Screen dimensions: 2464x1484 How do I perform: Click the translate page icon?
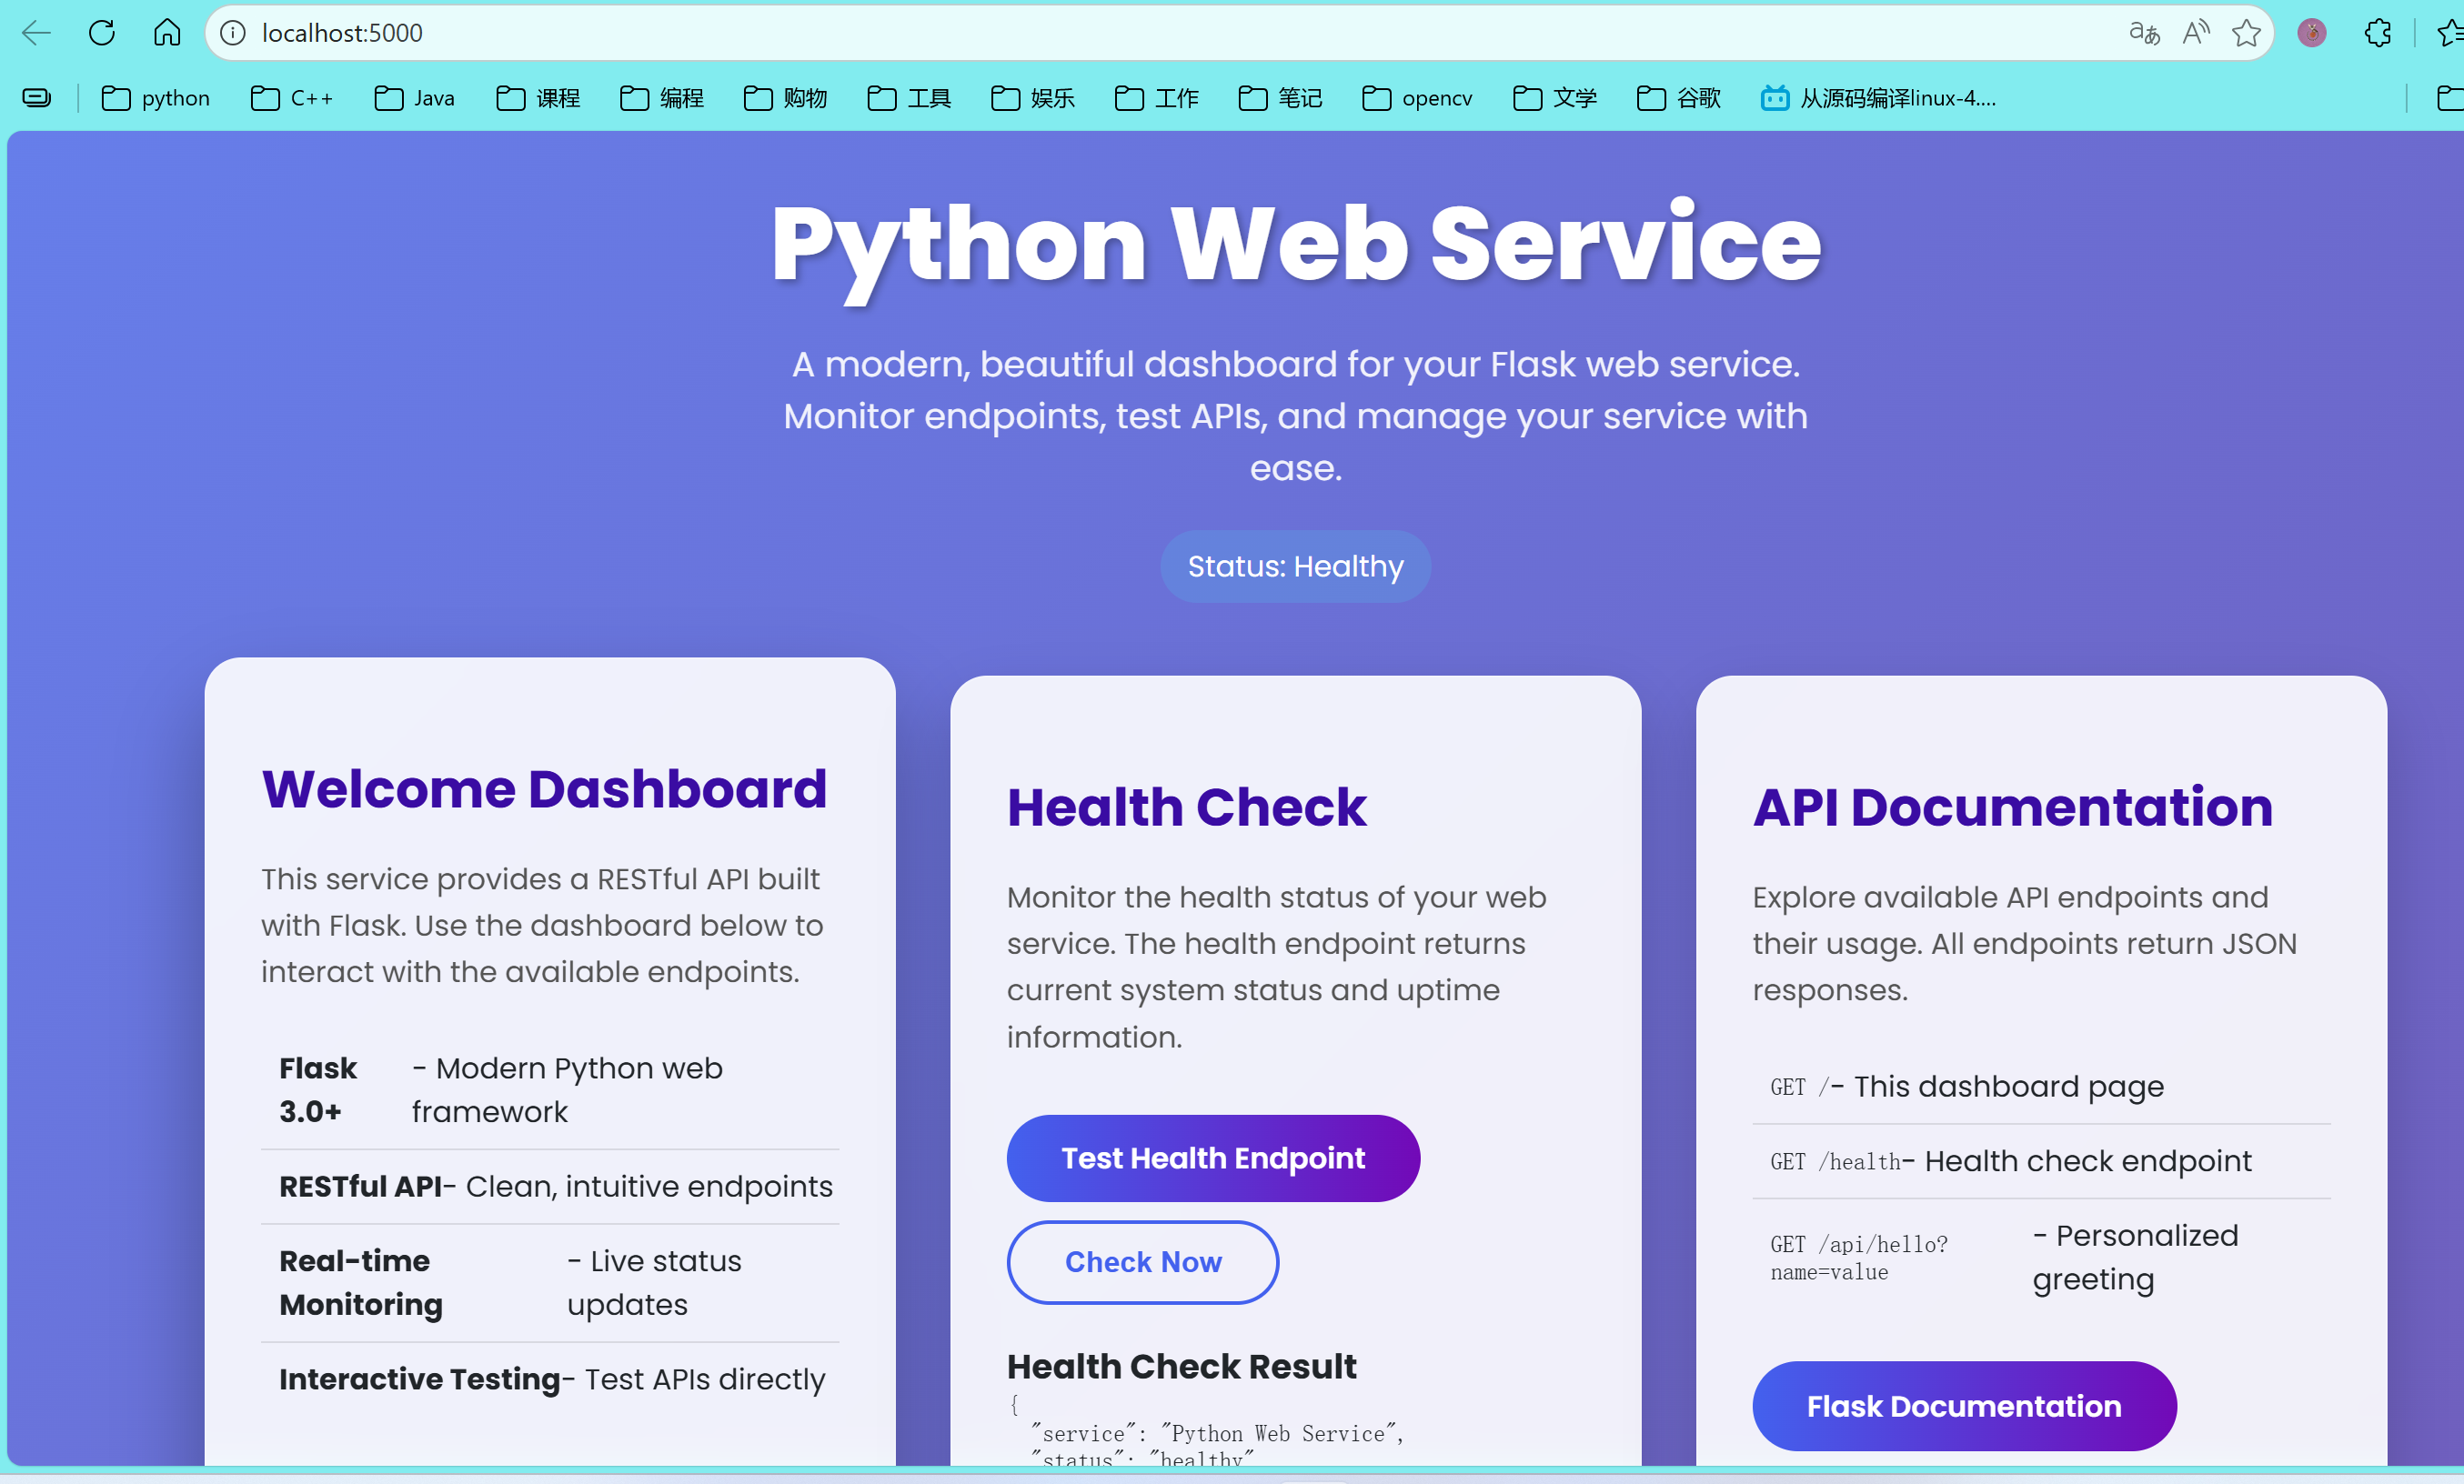[x=2144, y=33]
